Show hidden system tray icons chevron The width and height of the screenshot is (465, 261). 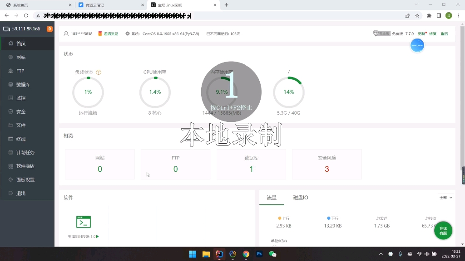381,254
